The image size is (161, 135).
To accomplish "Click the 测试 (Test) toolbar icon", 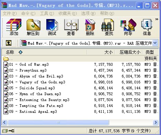I will tap(52, 27).
